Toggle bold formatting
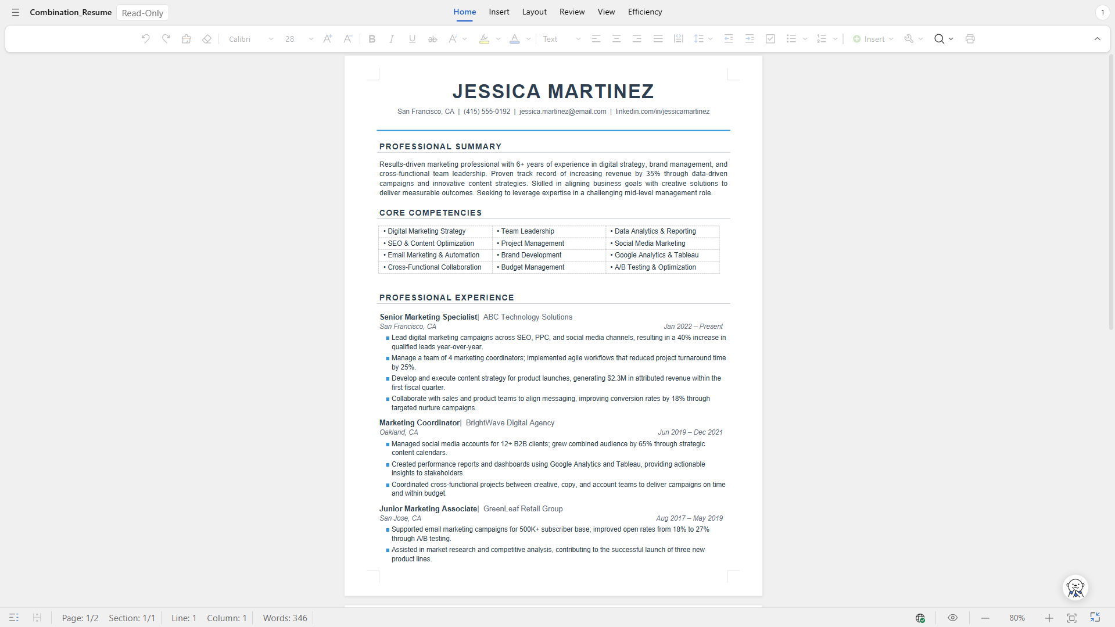 [x=372, y=39]
